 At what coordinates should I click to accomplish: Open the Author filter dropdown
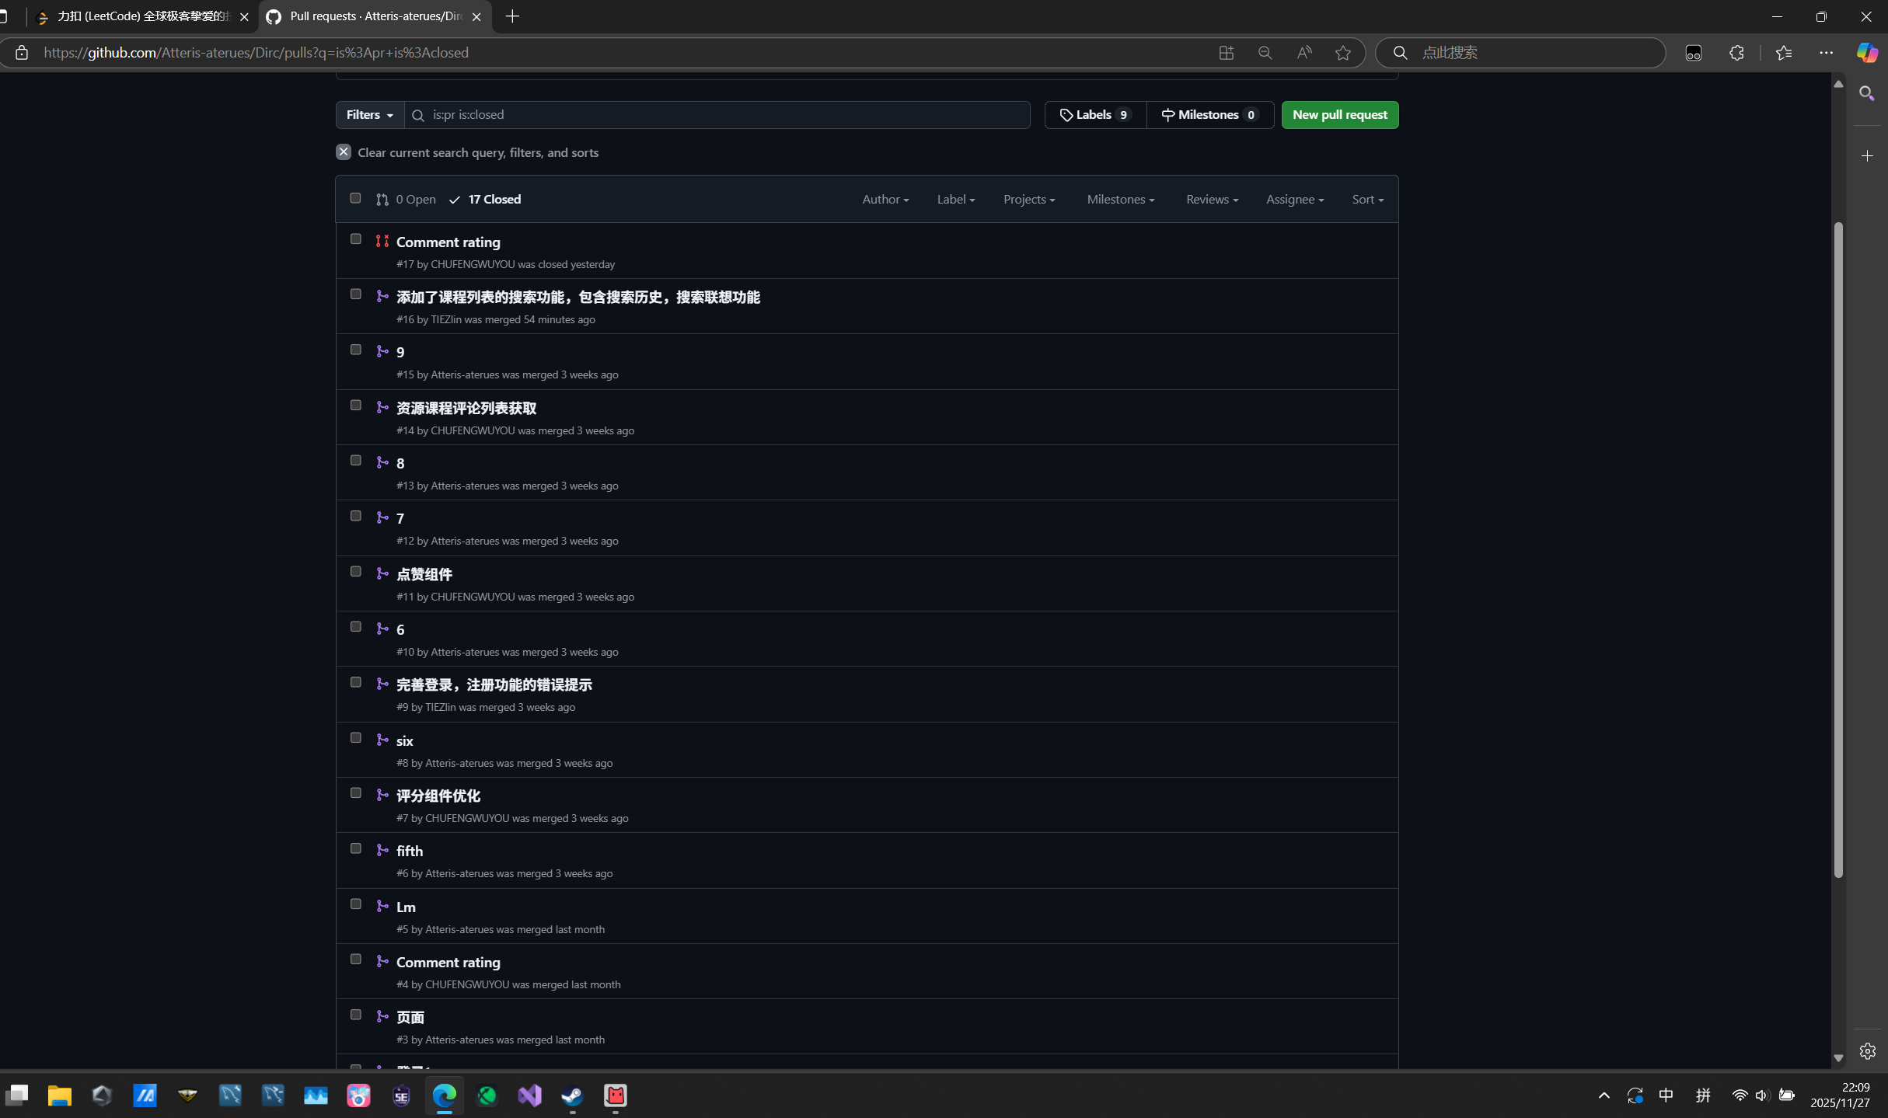pyautogui.click(x=885, y=199)
